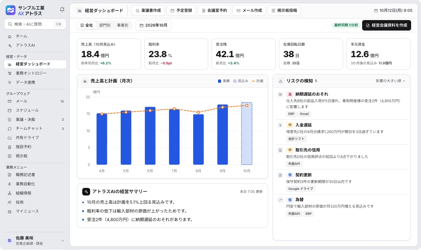Open the 影響の大きい順 sort dropdown
The height and width of the screenshot is (250, 421).
(x=391, y=81)
